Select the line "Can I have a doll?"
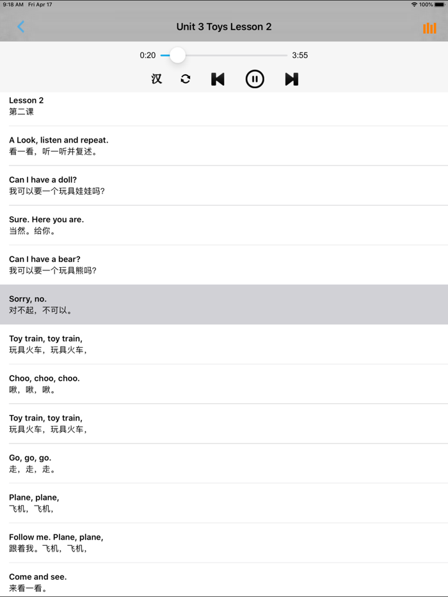448x597 pixels. [44, 185]
